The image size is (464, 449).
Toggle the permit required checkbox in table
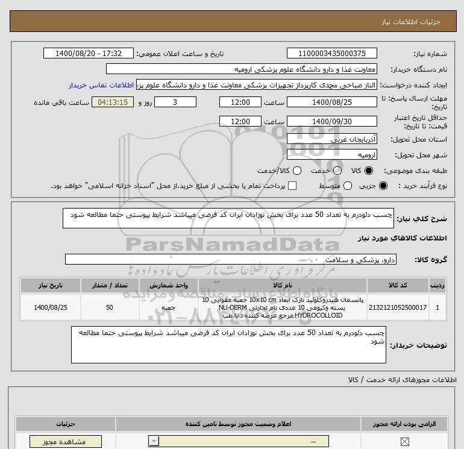(x=404, y=442)
